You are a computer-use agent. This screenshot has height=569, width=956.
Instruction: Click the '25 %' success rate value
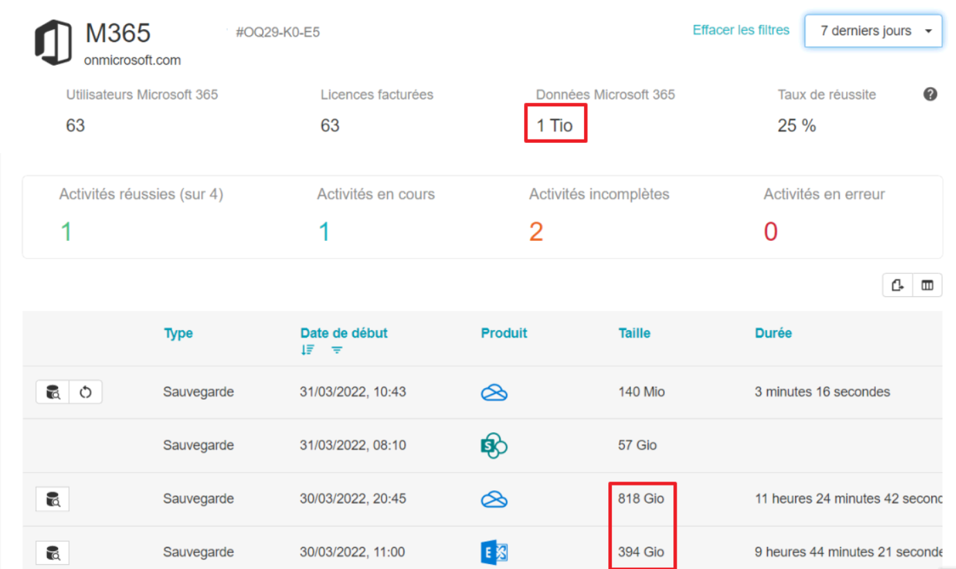click(797, 126)
